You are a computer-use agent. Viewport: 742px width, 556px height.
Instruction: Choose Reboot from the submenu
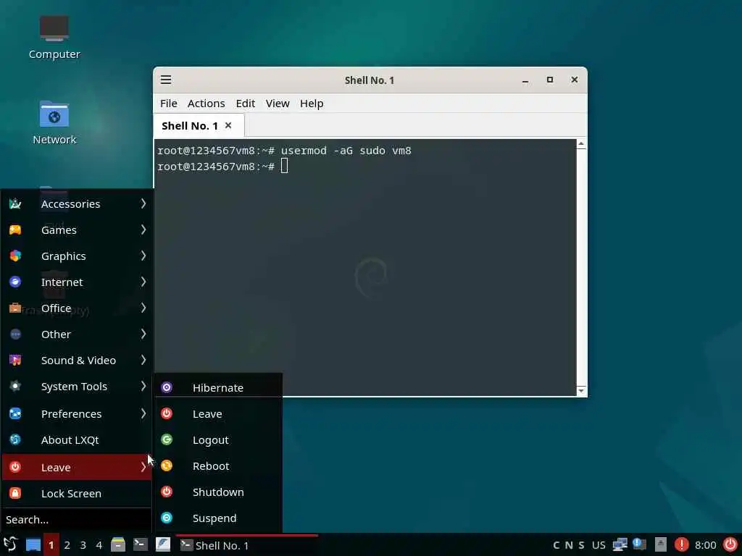pos(219,466)
